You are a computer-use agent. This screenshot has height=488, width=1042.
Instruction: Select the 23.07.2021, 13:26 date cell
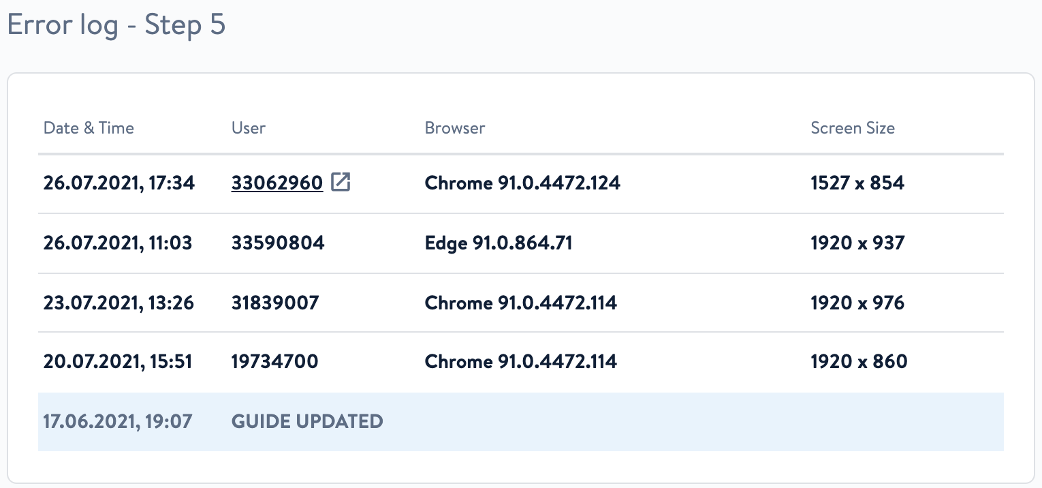[119, 303]
